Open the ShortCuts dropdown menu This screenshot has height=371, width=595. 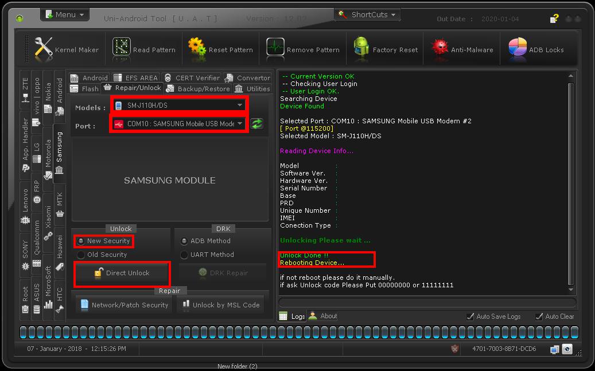click(368, 14)
